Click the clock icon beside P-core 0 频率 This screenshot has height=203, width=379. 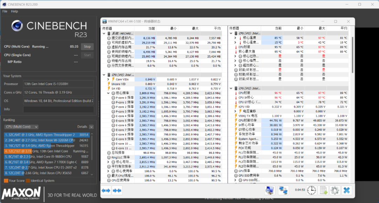(x=113, y=98)
